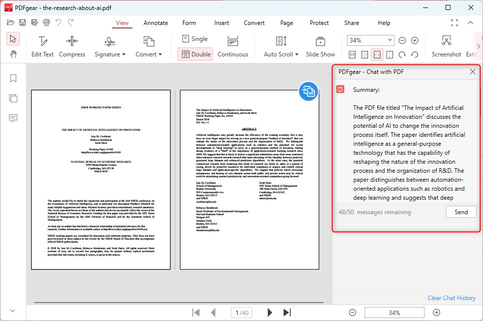Switch to the Annotate tab
Image resolution: width=483 pixels, height=321 pixels.
pos(155,23)
